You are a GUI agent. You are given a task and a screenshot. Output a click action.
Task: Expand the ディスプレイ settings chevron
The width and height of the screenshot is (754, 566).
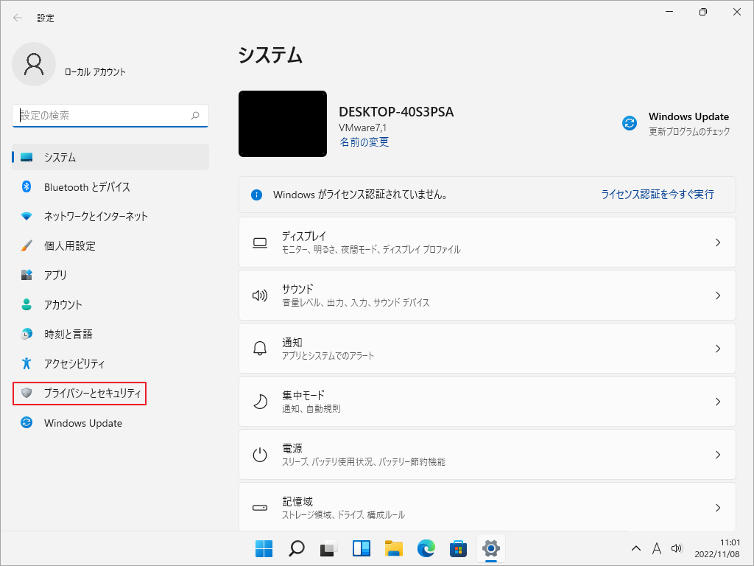pos(718,242)
